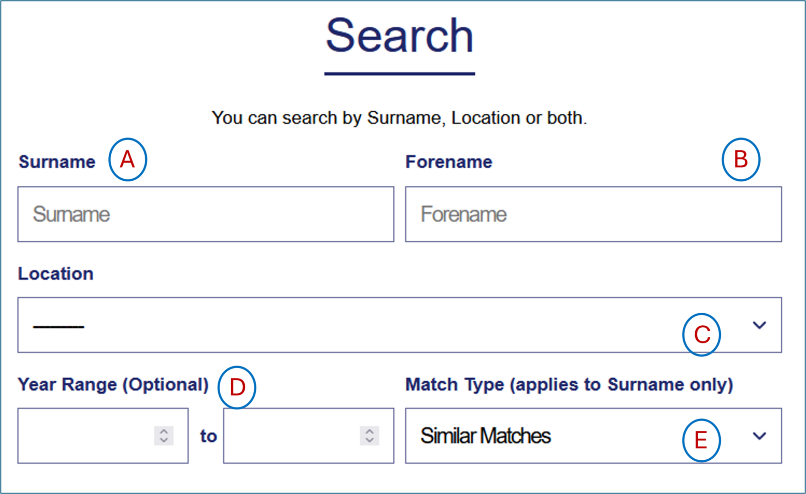Click the starting year input box

tap(81, 436)
